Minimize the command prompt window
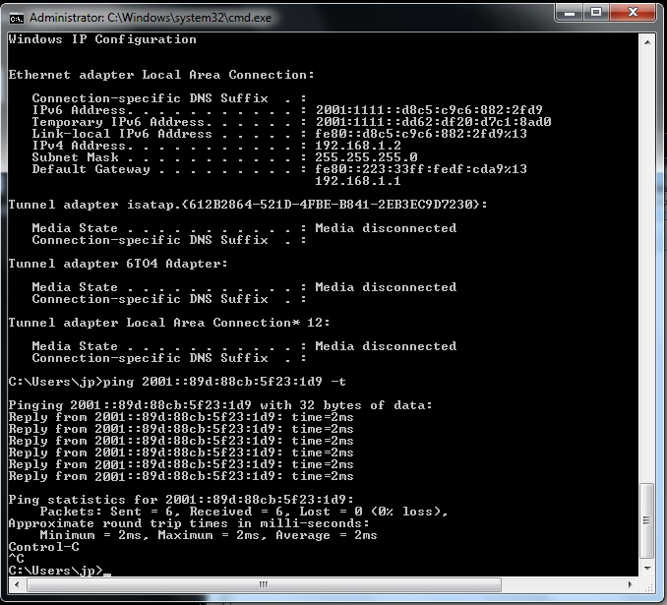The height and width of the screenshot is (605, 667). pyautogui.click(x=570, y=13)
